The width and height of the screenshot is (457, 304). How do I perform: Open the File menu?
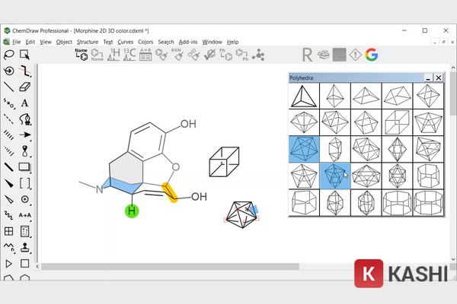16,42
